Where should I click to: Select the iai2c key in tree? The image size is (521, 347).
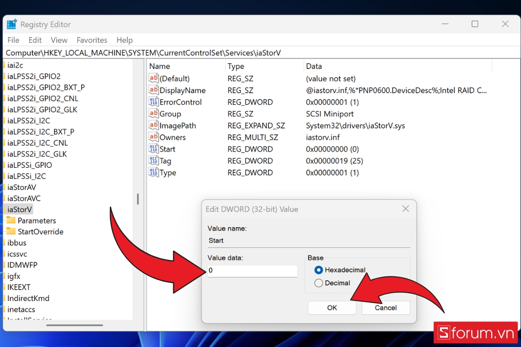[15, 65]
